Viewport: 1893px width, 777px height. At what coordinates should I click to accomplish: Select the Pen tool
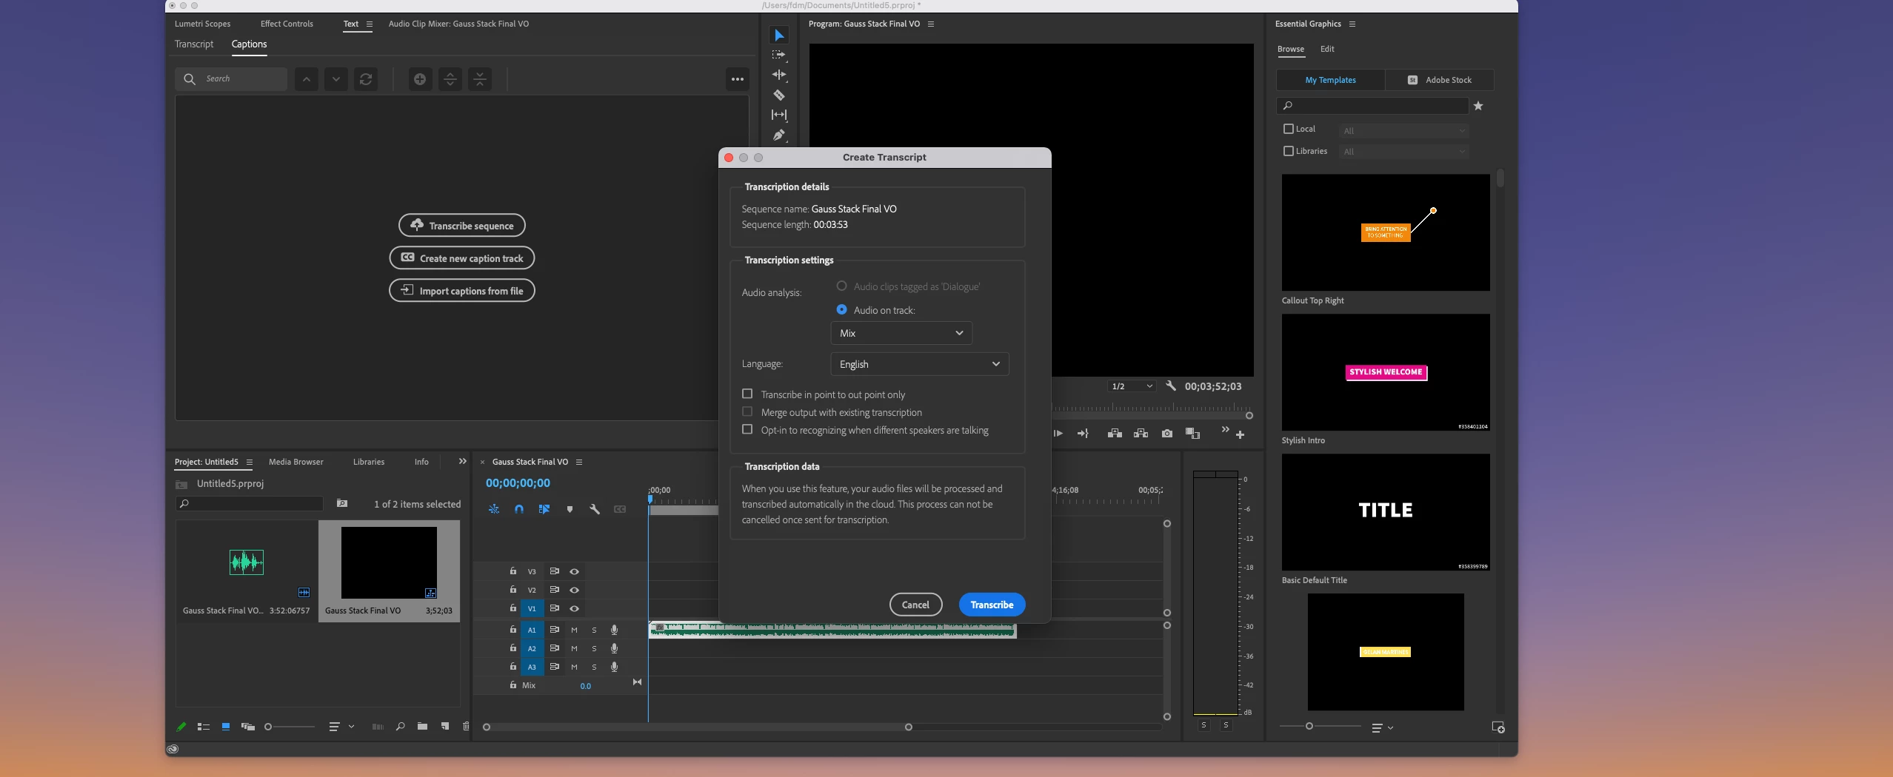[x=779, y=135]
